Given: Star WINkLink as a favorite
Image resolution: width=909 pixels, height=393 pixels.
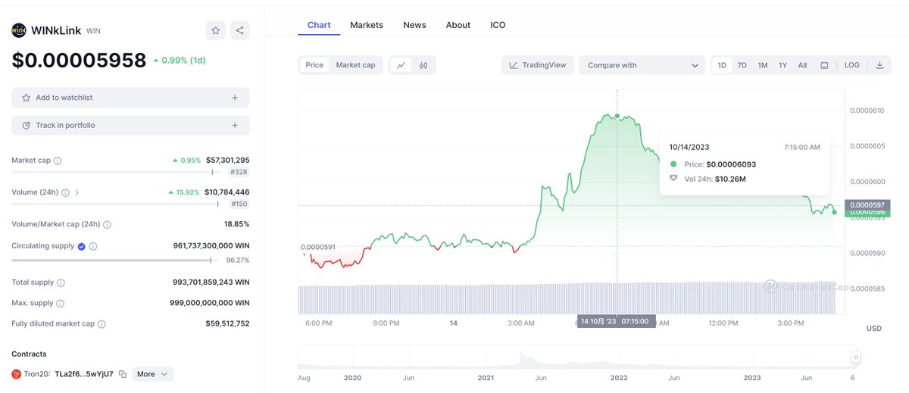Looking at the screenshot, I should (216, 30).
